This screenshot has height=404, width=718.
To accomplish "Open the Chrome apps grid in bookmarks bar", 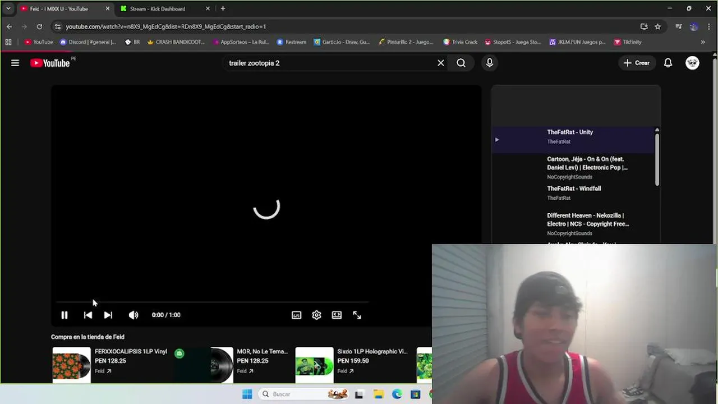I will click(x=8, y=42).
